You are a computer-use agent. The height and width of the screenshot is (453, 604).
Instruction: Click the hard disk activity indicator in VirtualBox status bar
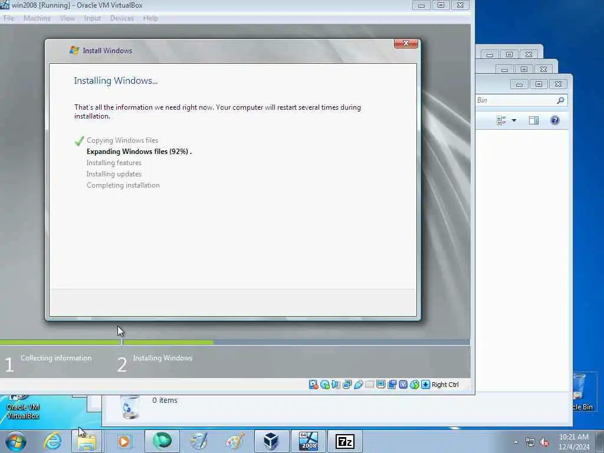[314, 385]
